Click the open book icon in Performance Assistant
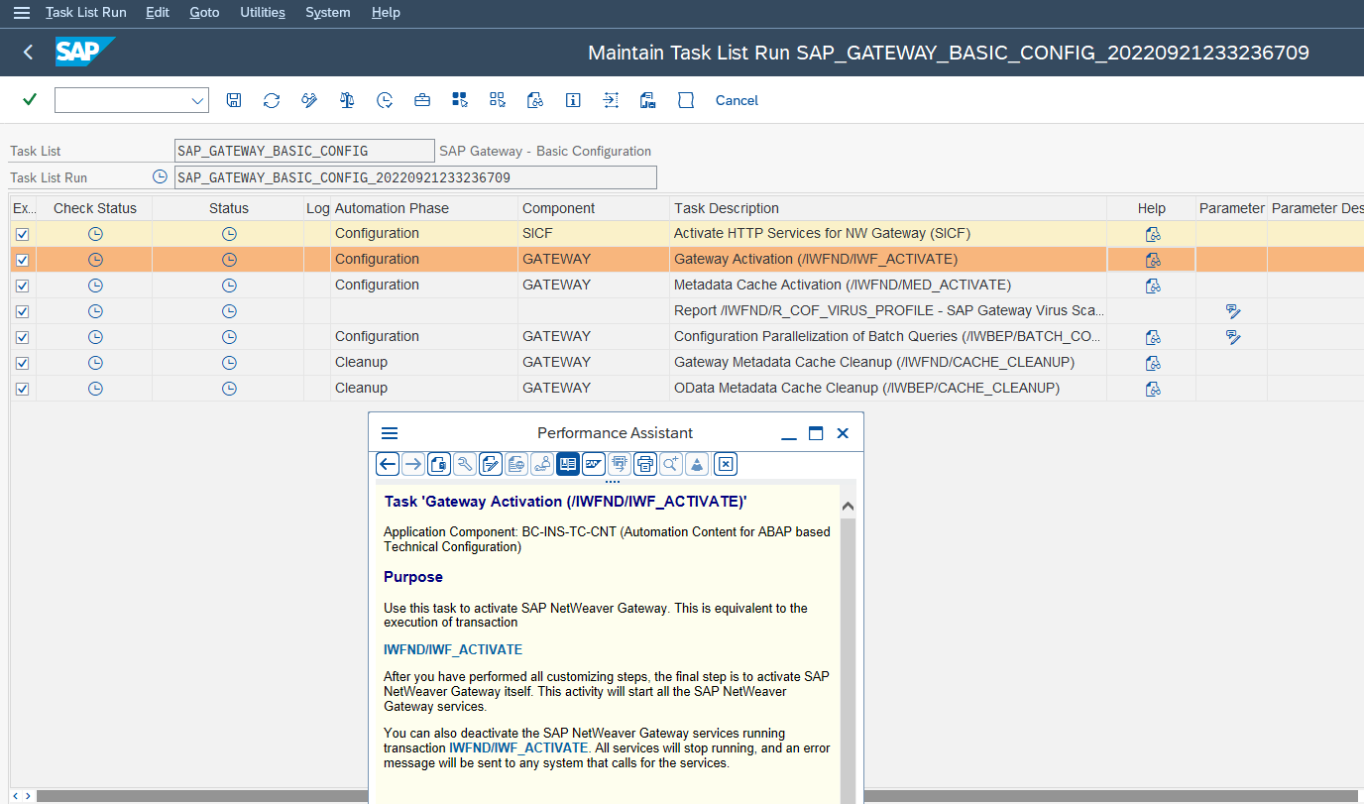The height and width of the screenshot is (804, 1364). tap(568, 464)
